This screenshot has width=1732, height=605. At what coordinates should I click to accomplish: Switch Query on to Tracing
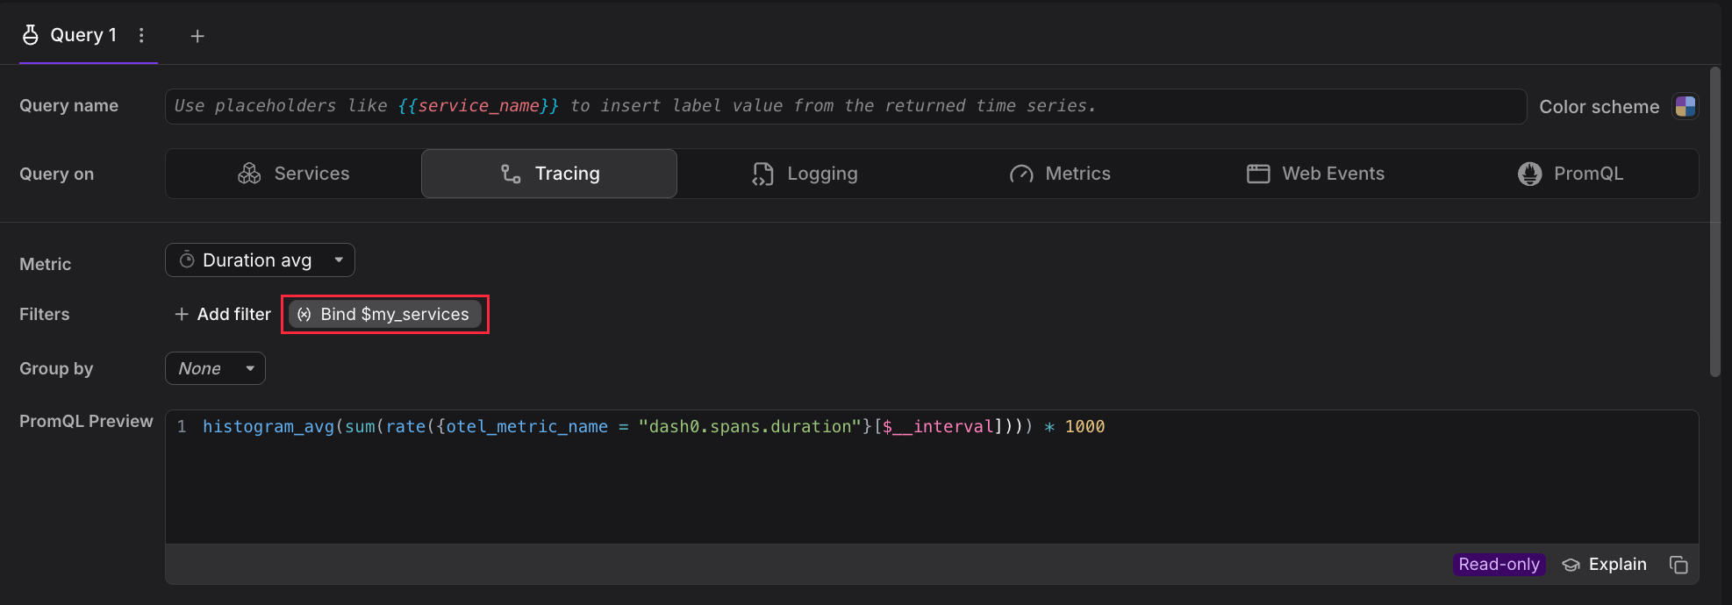coord(549,174)
